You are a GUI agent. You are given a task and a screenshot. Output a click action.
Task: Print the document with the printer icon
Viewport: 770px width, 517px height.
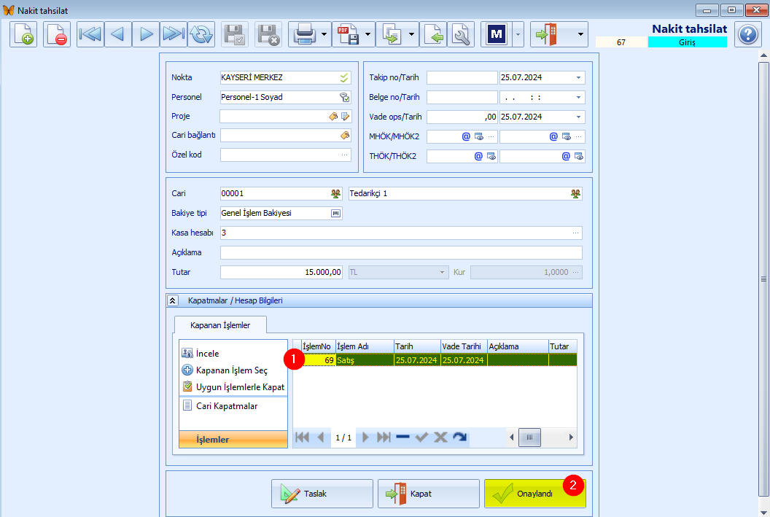304,34
